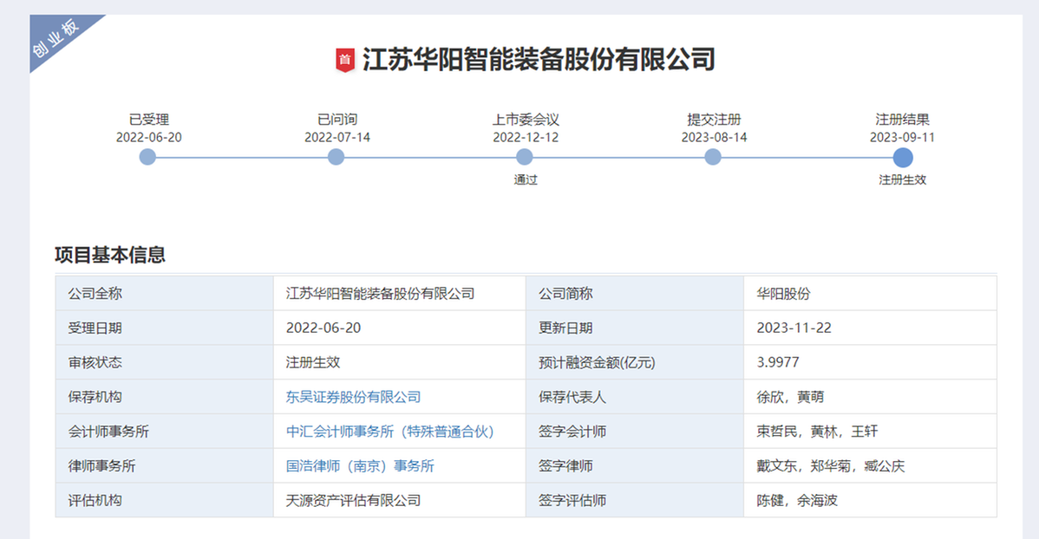Click the company full name table cell

(x=400, y=294)
